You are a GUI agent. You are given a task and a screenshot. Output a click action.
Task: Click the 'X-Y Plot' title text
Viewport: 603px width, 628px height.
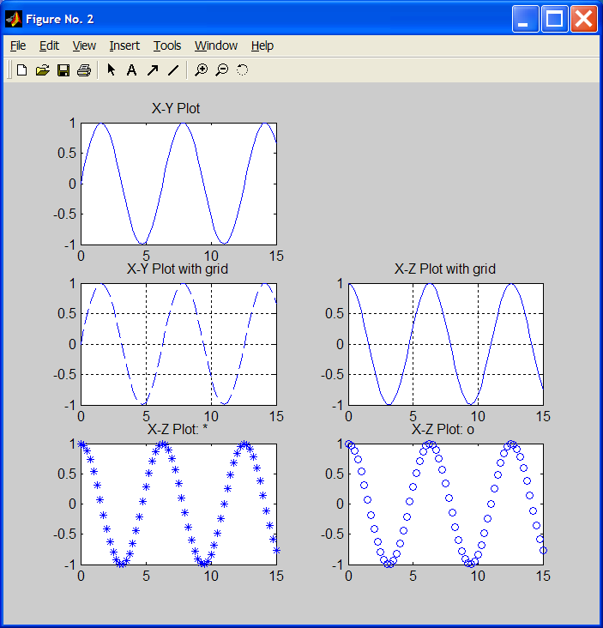pos(176,109)
